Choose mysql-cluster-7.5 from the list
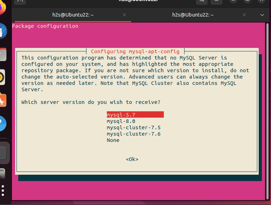Screen dimensions: 271x205 (x=134, y=128)
